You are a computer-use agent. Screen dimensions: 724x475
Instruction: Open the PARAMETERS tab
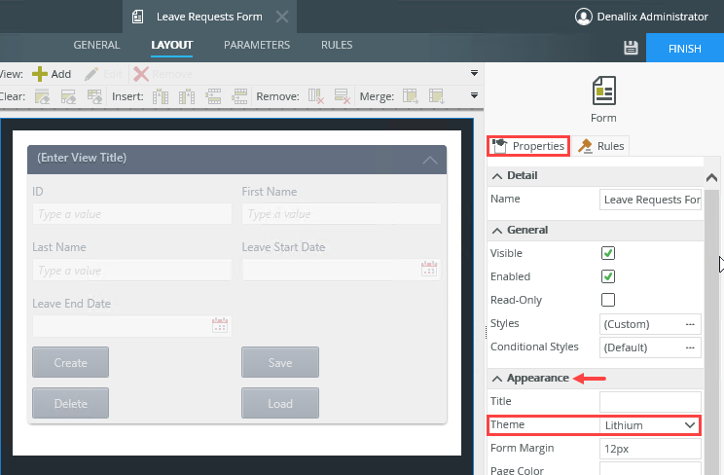pos(257,45)
